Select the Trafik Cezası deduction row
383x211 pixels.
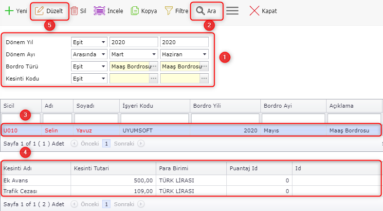click(x=146, y=191)
